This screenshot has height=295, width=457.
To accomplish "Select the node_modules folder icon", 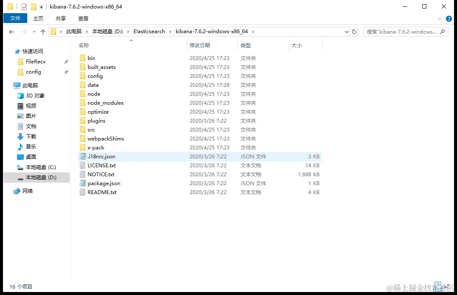I will pyautogui.click(x=82, y=103).
